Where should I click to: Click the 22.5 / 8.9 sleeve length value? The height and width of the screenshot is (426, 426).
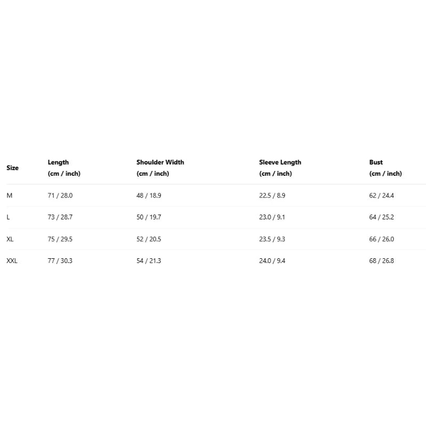(x=272, y=195)
